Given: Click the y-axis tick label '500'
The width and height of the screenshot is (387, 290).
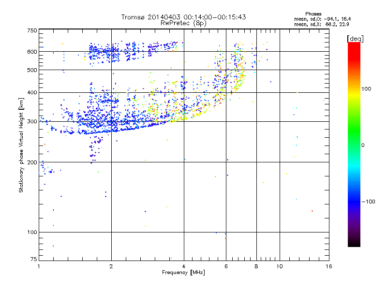Looking at the screenshot, I should [x=32, y=70].
